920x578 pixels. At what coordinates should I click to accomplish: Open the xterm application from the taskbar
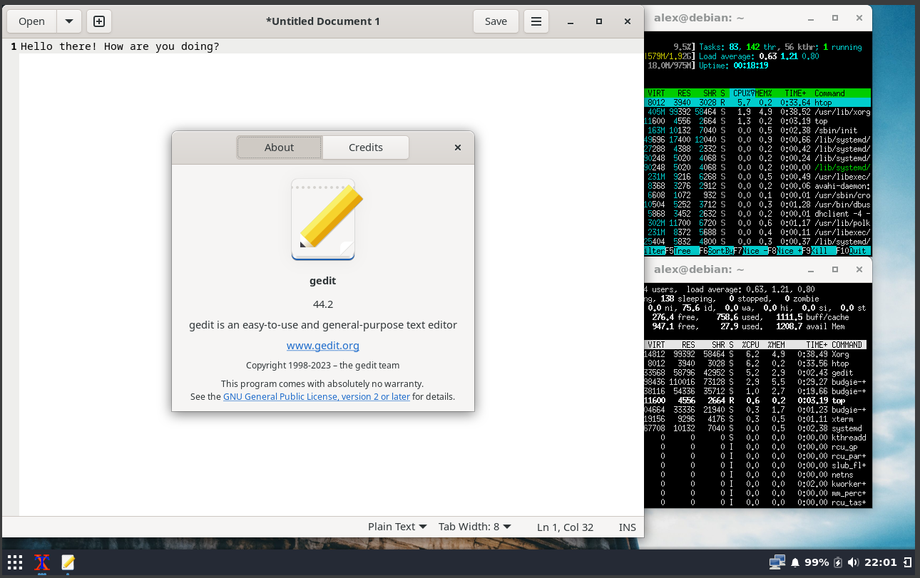click(41, 563)
